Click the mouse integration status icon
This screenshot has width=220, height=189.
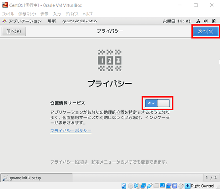181,186
